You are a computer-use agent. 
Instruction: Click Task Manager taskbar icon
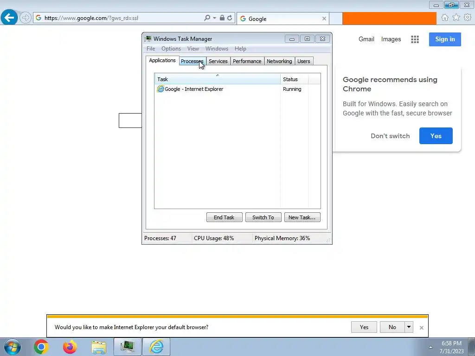pos(128,347)
